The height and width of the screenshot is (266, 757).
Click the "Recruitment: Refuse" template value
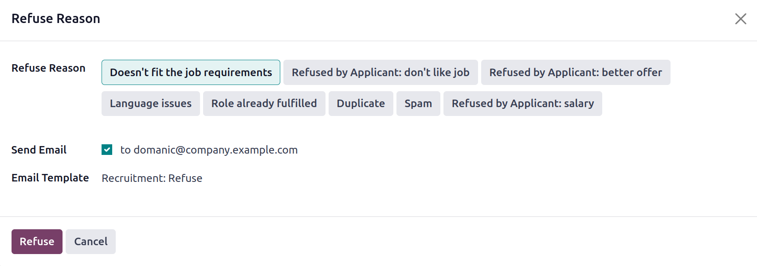(x=152, y=178)
